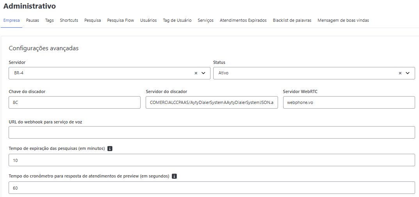This screenshot has height=197, width=419.
Task: Edit the Servidor WebRTC field
Action: (349, 102)
